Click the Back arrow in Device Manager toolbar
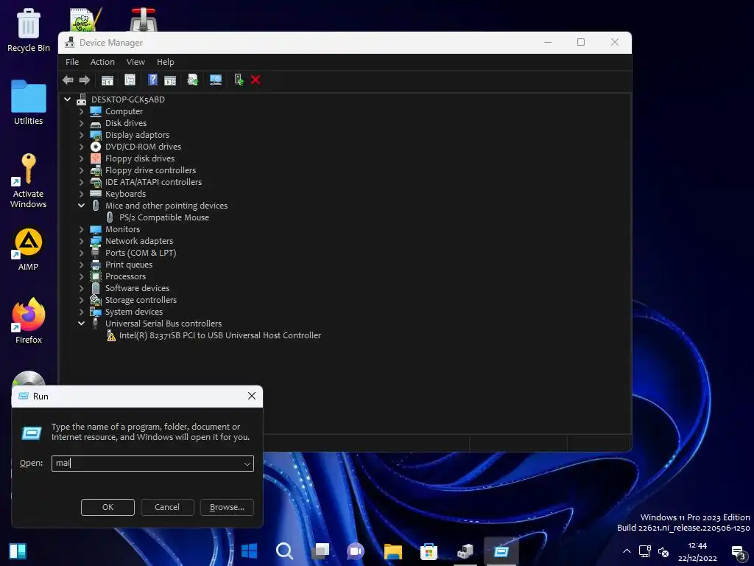Viewport: 754px width, 566px height. click(68, 80)
